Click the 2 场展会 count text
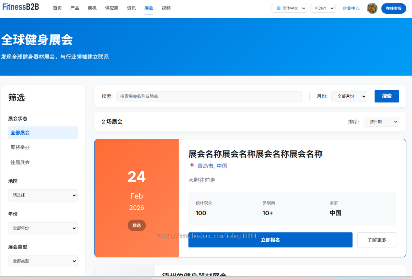The height and width of the screenshot is (279, 412). (112, 122)
